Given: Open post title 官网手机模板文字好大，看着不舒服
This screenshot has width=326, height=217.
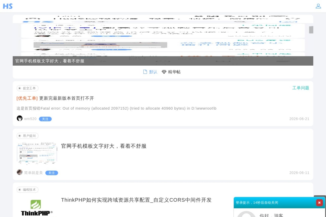Looking at the screenshot, I should coord(104,146).
